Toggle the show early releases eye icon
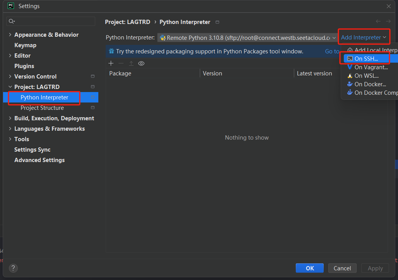The height and width of the screenshot is (280, 398). 141,63
